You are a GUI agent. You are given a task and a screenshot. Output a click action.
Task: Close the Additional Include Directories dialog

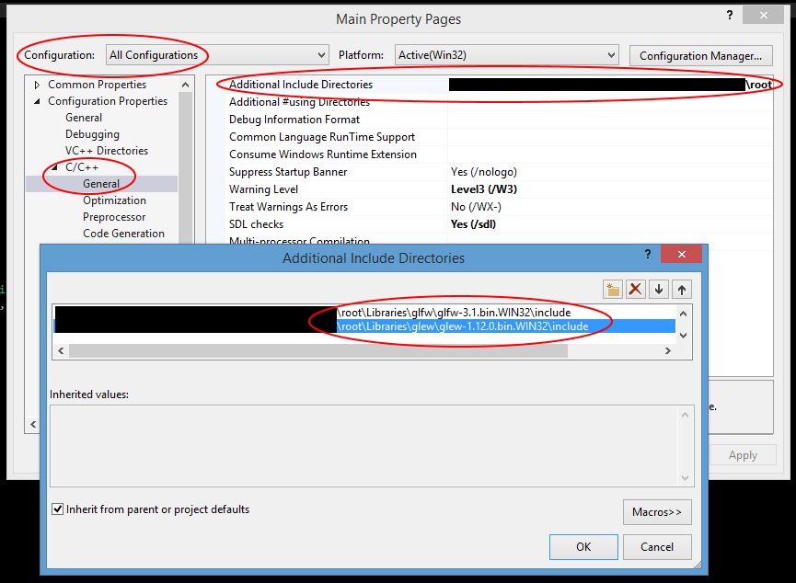tap(681, 254)
